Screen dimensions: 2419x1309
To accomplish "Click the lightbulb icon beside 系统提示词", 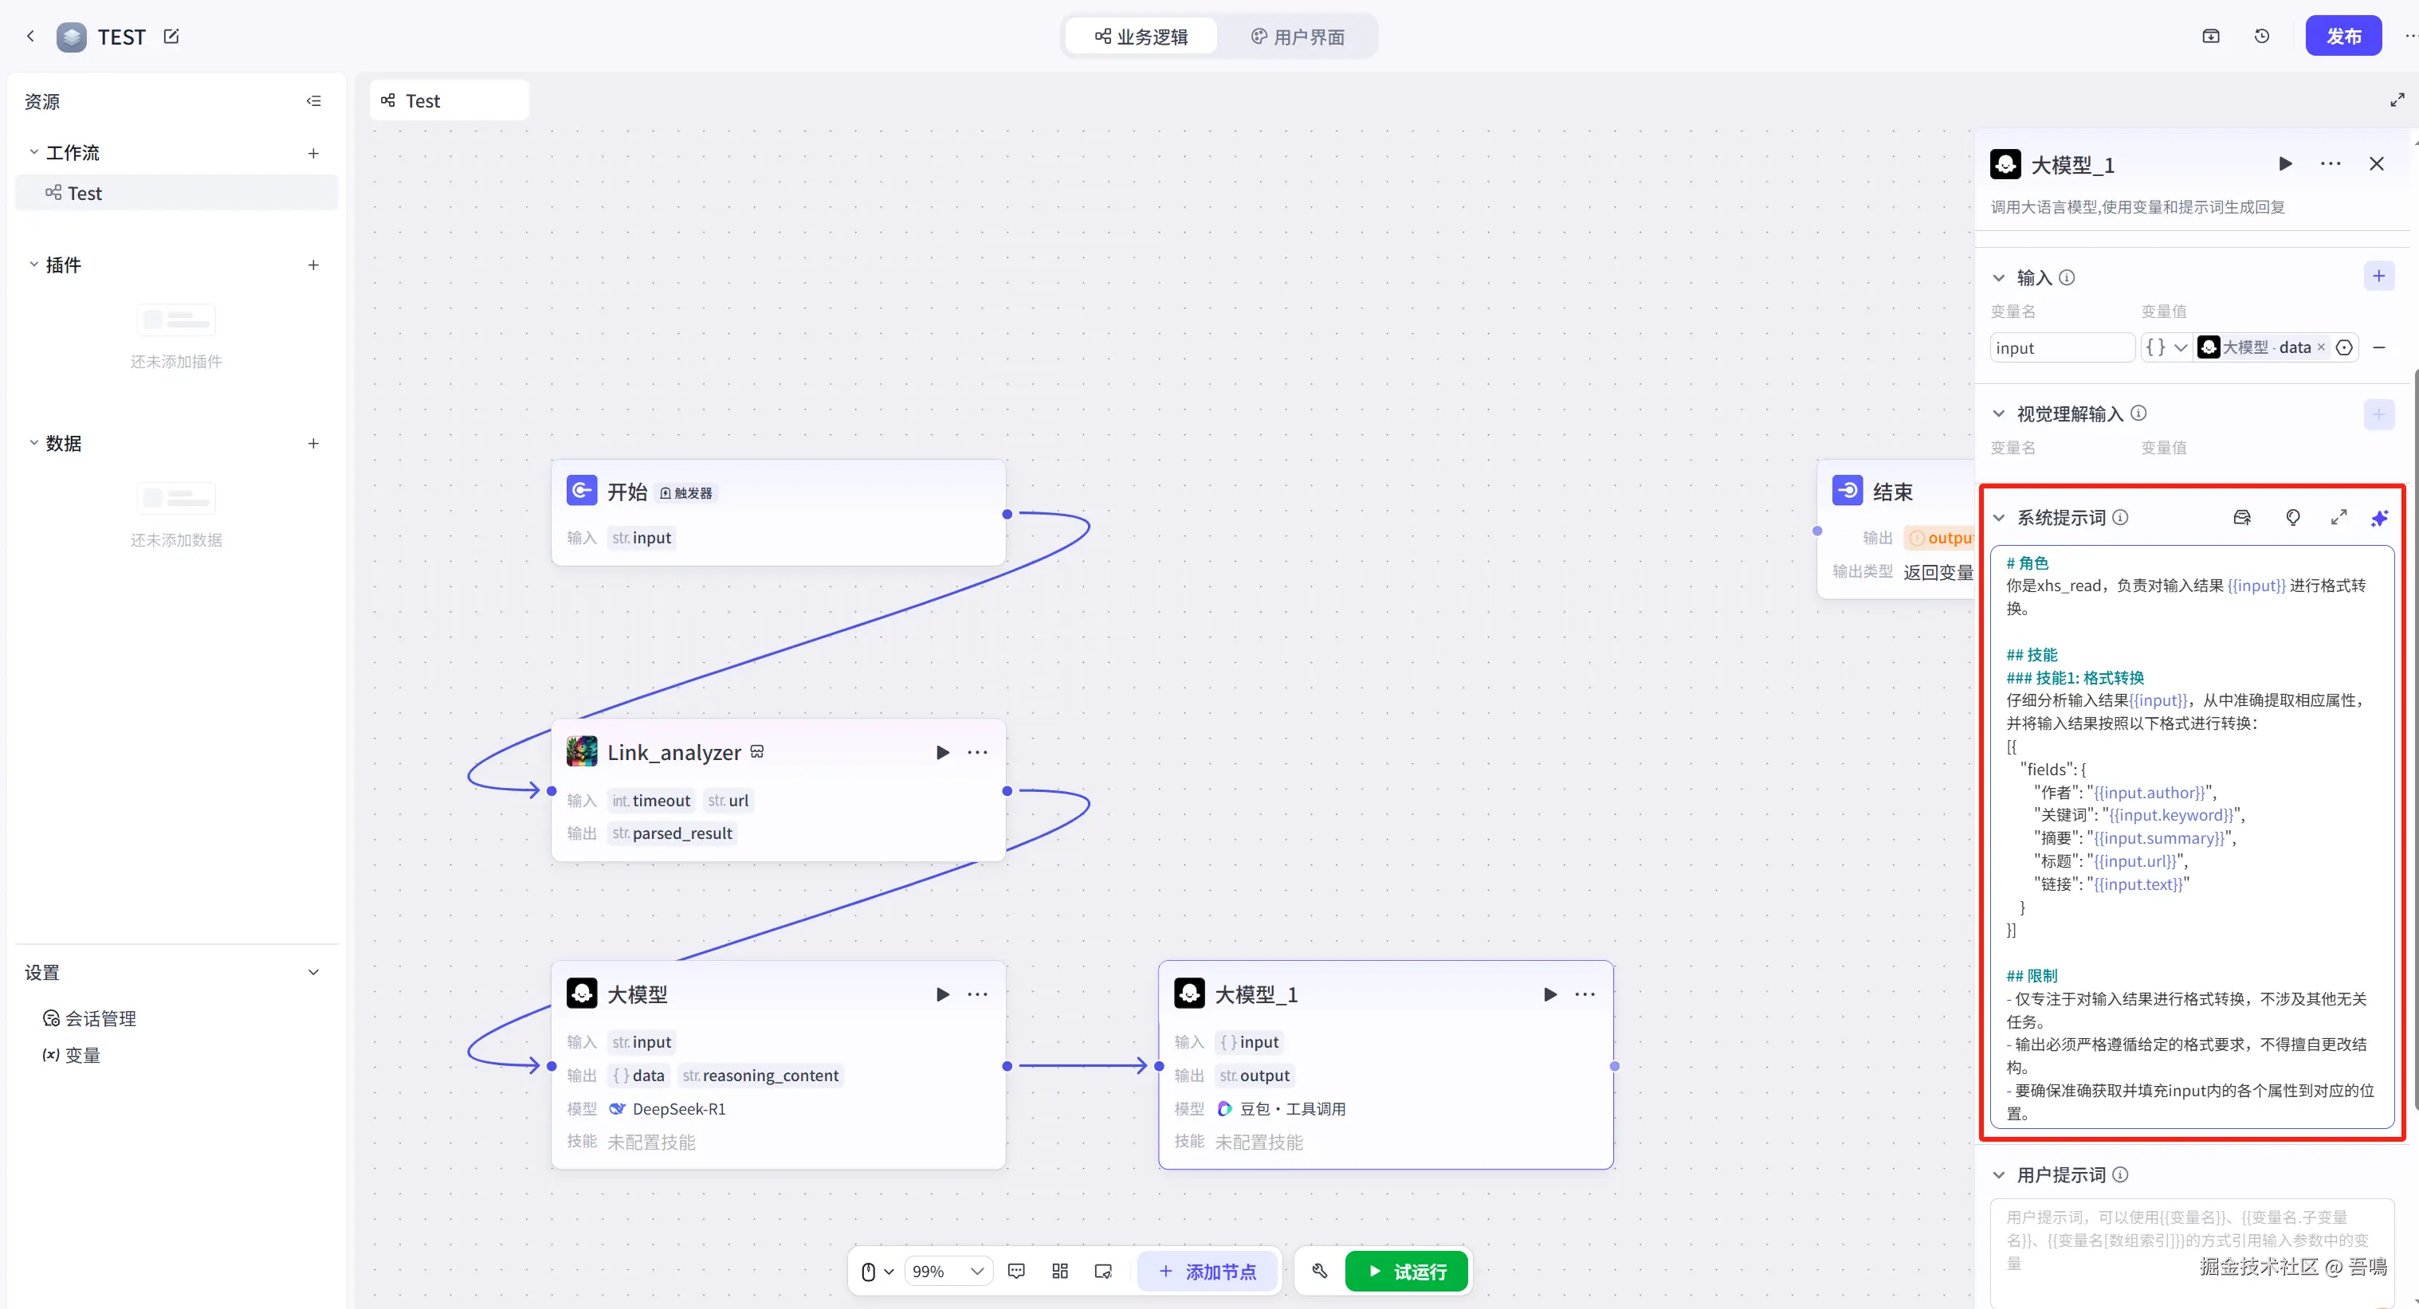I will point(2292,518).
